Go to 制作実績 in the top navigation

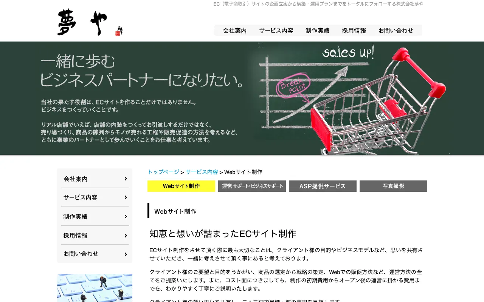click(318, 31)
